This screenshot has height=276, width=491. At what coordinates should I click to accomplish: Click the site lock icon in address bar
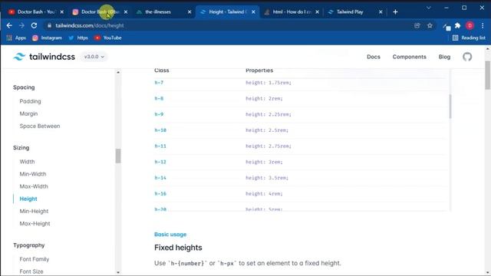[49, 25]
